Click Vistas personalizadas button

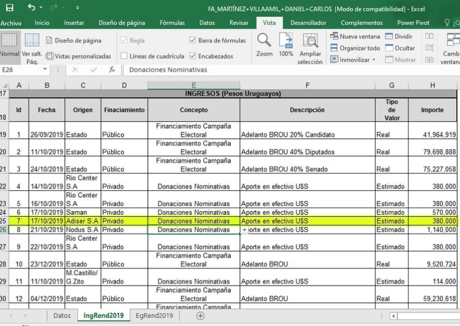pyautogui.click(x=79, y=56)
